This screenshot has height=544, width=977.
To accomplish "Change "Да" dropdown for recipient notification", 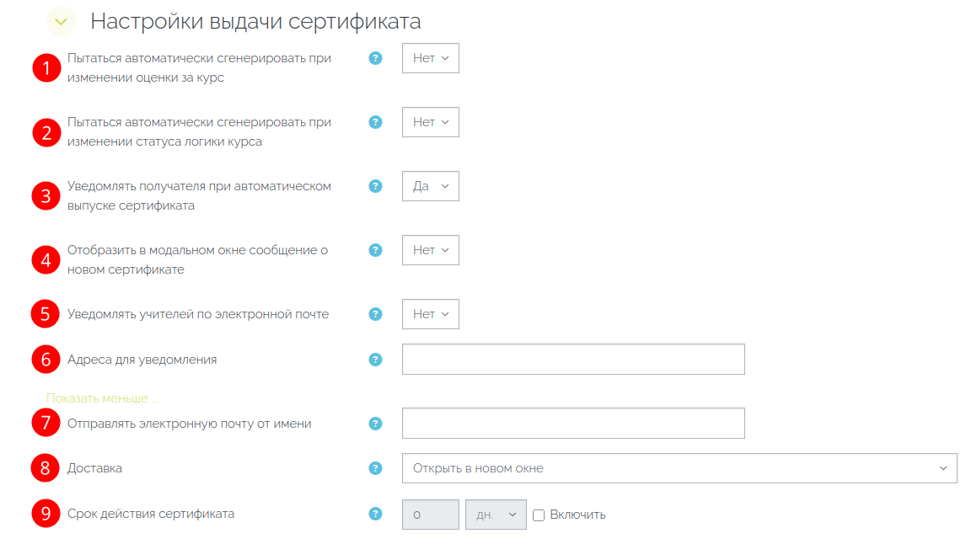I will 430,186.
